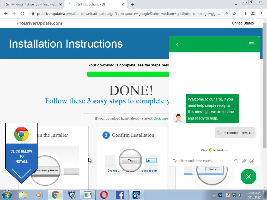Open Chrome's three-dot menu
This screenshot has width=267, height=200.
click(x=261, y=14)
